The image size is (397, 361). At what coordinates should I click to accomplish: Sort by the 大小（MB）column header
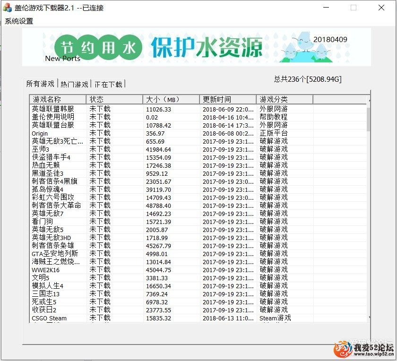[171, 99]
